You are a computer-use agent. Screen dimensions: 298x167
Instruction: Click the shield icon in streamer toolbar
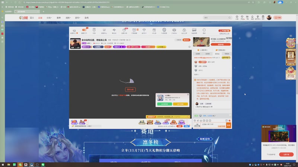94,30
